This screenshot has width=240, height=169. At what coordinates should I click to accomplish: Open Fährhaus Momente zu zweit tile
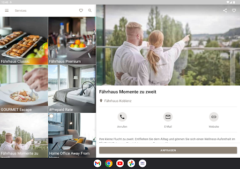coord(24,135)
